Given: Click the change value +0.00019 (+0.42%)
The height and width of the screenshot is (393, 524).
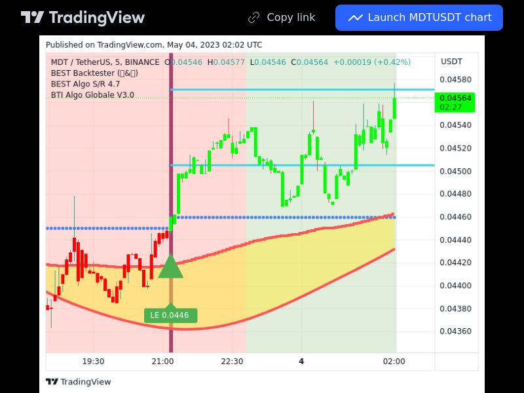Looking at the screenshot, I should coord(372,62).
